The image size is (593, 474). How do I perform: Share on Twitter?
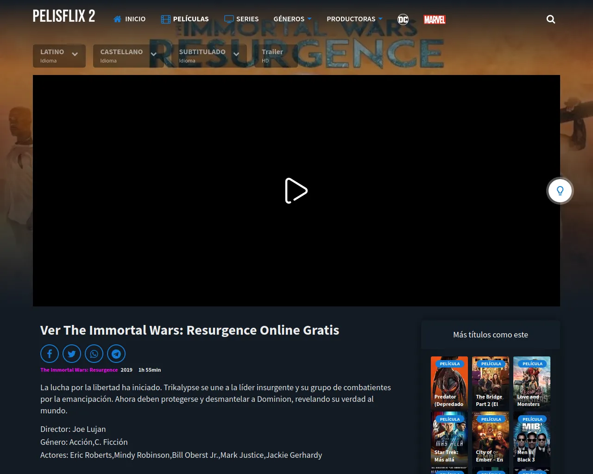tap(72, 354)
